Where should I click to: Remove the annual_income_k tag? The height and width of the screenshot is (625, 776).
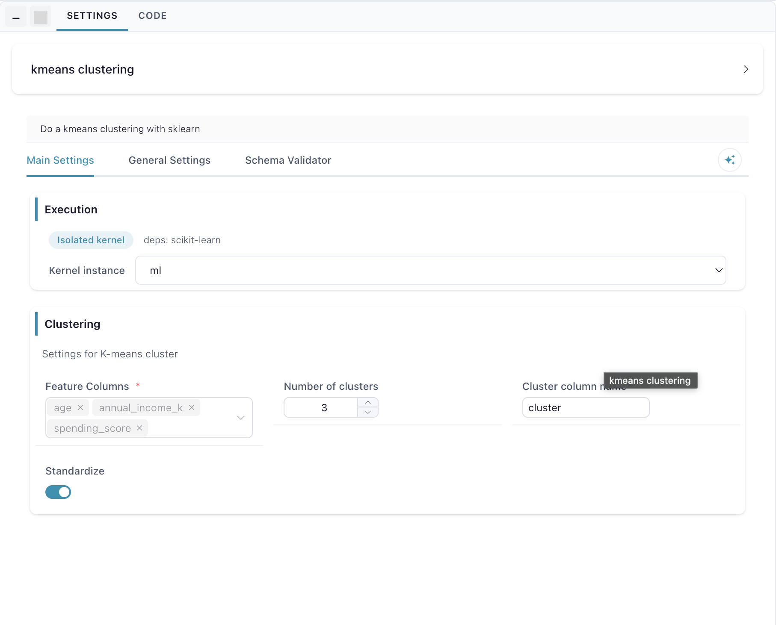coord(192,407)
